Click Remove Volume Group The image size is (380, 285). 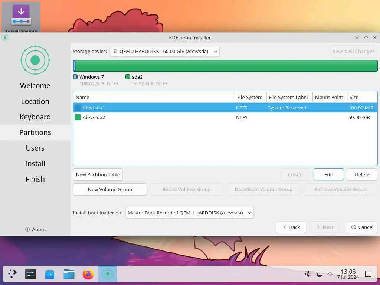pyautogui.click(x=340, y=189)
